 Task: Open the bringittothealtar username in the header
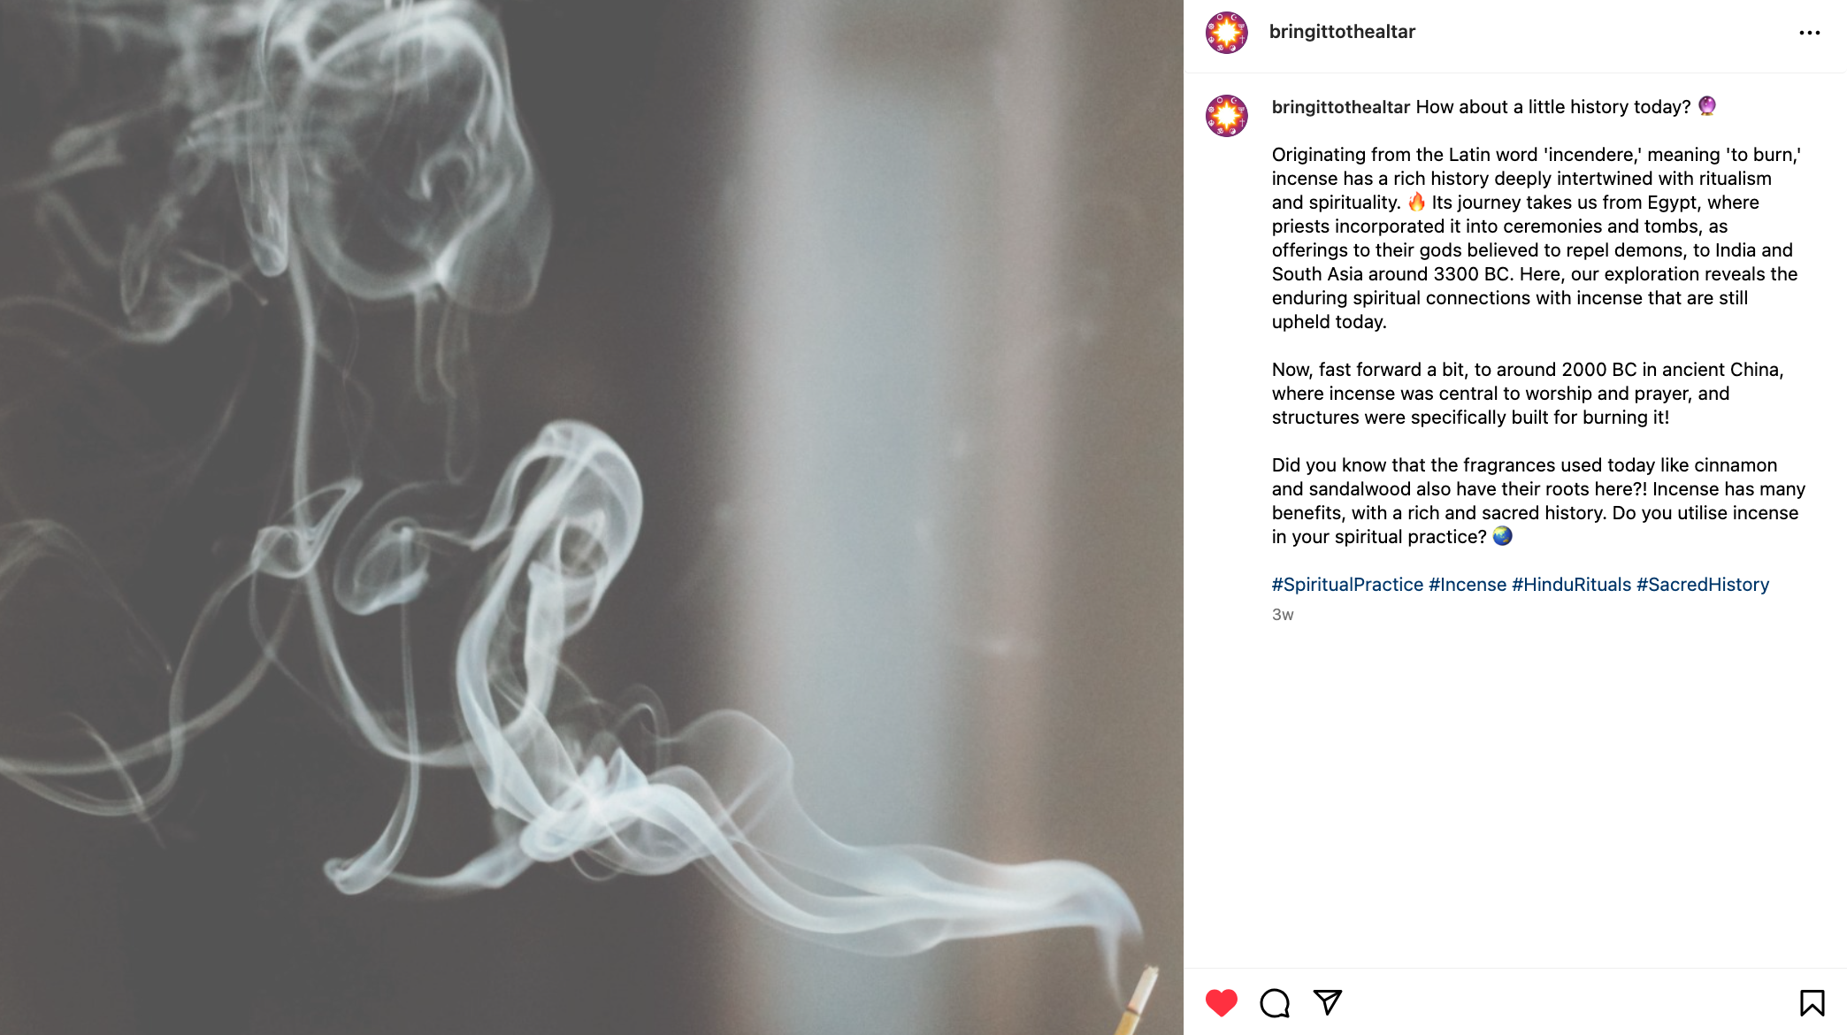tap(1342, 32)
